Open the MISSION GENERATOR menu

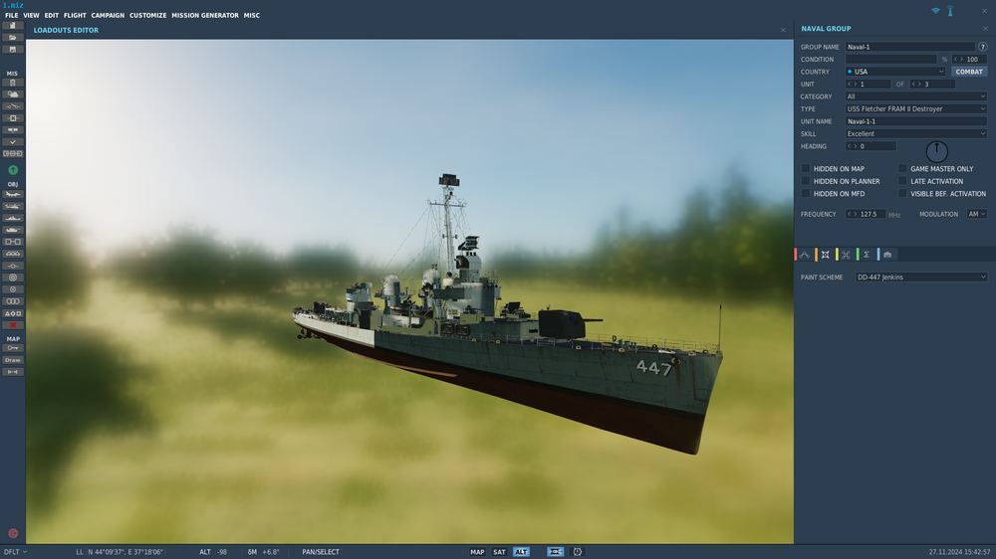pyautogui.click(x=205, y=15)
